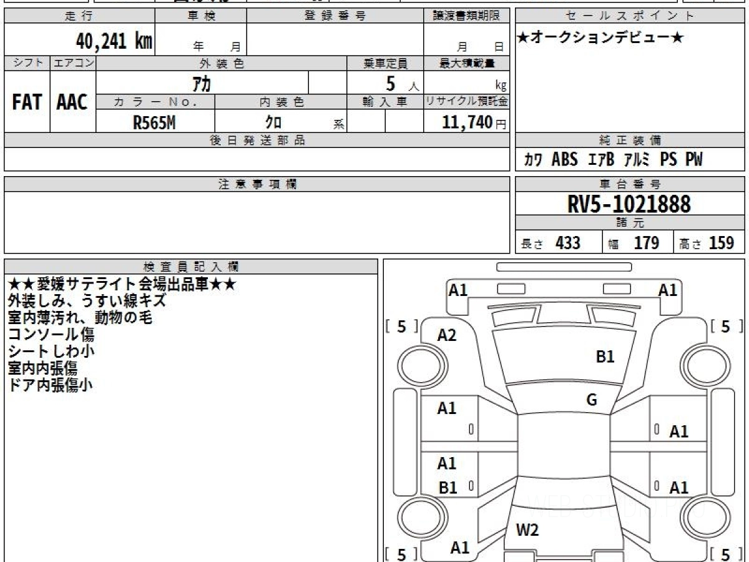Select the 検査員記入欄 section header
Screen dimensions: 749x562
(x=191, y=266)
